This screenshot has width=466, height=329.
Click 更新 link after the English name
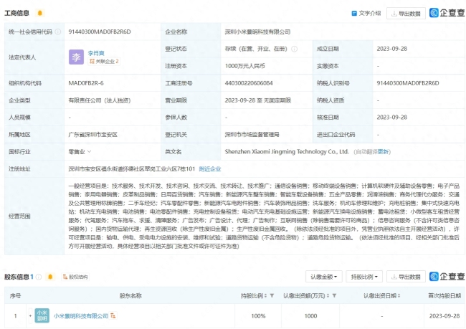click(x=384, y=152)
